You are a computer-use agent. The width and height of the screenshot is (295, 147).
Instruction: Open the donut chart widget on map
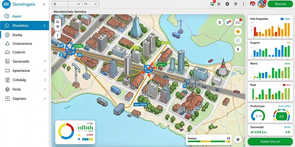66,131
